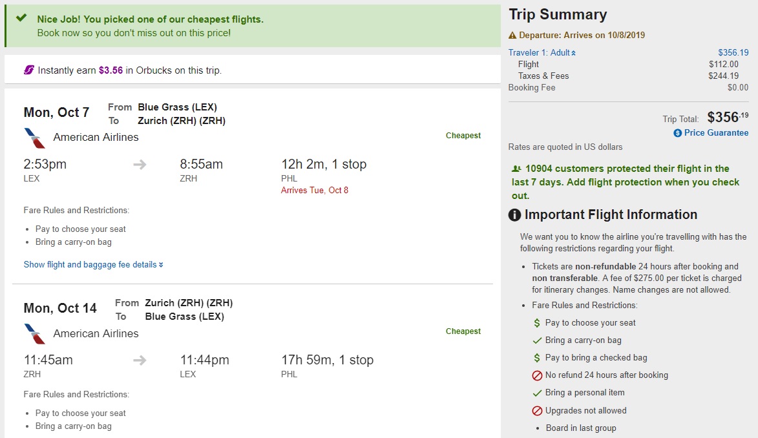The height and width of the screenshot is (438, 758).
Task: Click the American Airlines logo on the Oct 14 flight
Action: click(x=34, y=334)
